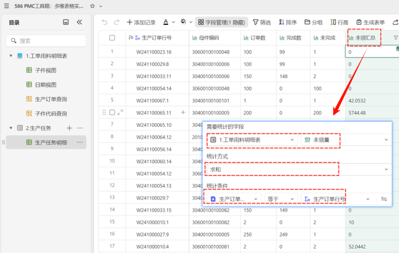The image size is (399, 253).
Task: Collapse the 2.生产任务 tree node
Action: (x=11, y=128)
